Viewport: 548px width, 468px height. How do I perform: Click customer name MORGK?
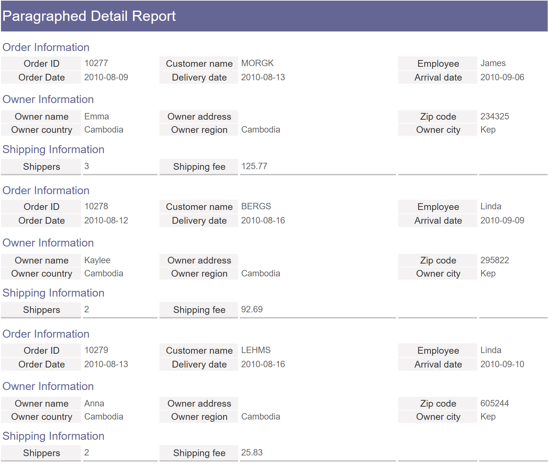pos(257,63)
